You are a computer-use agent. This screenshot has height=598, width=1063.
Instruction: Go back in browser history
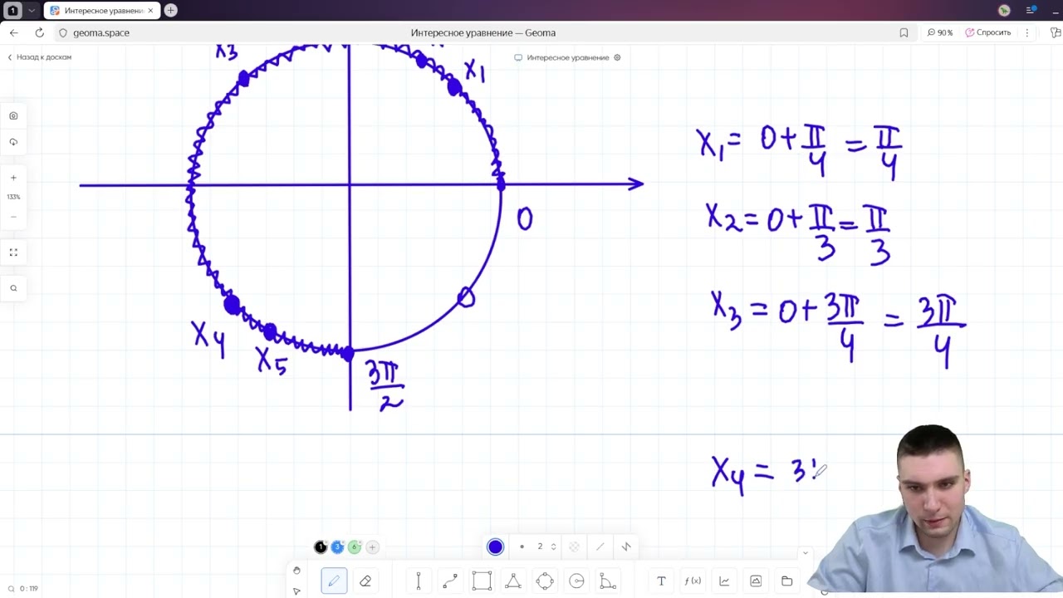tap(13, 32)
